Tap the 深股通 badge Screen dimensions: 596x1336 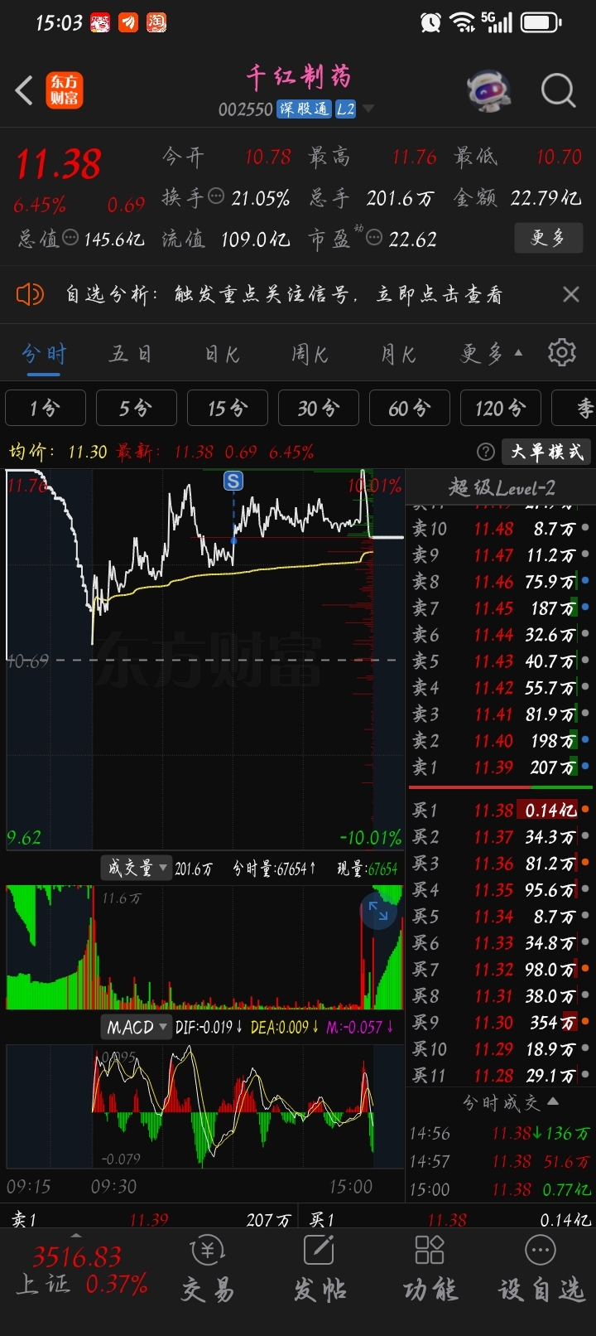point(303,109)
